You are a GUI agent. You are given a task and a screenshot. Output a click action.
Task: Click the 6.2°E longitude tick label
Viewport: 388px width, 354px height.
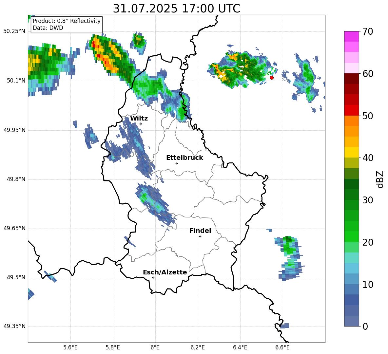coord(198,347)
